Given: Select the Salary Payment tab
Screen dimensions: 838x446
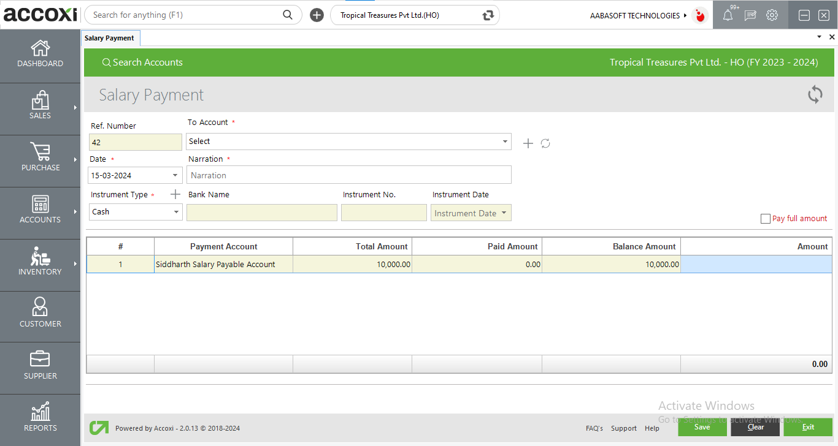Looking at the screenshot, I should pyautogui.click(x=110, y=38).
